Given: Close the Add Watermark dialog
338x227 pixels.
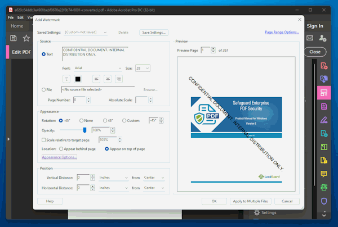Looking at the screenshot, I should point(300,20).
